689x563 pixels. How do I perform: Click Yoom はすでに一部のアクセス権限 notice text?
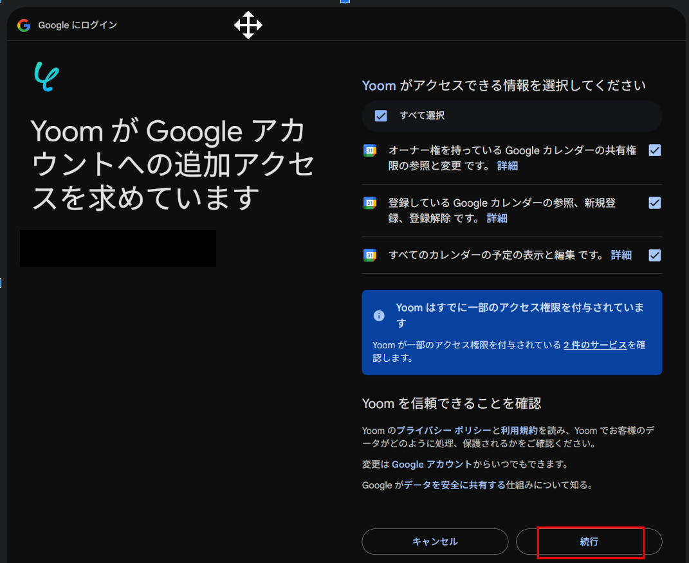520,315
